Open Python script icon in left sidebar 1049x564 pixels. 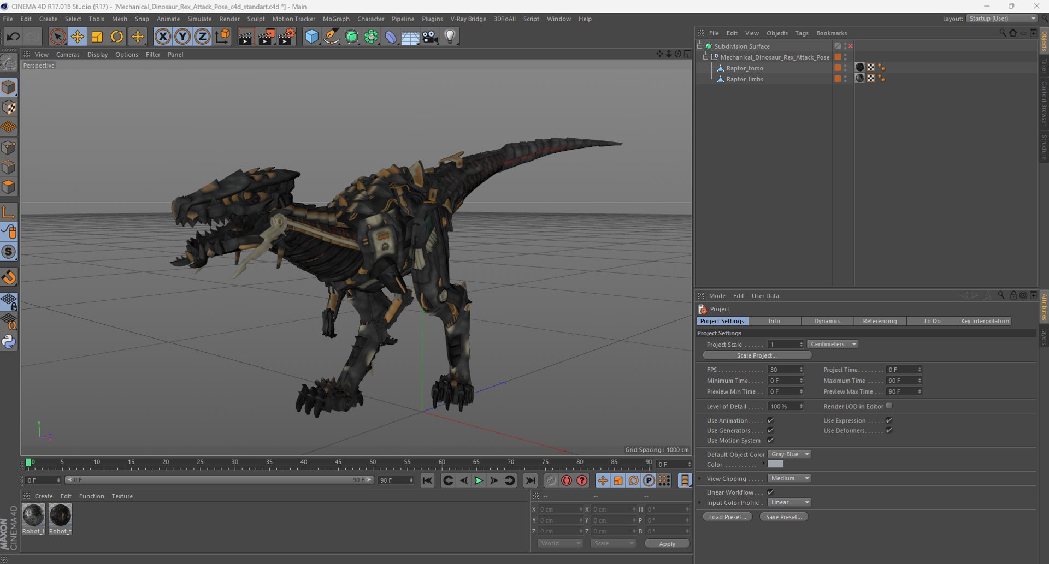point(9,342)
